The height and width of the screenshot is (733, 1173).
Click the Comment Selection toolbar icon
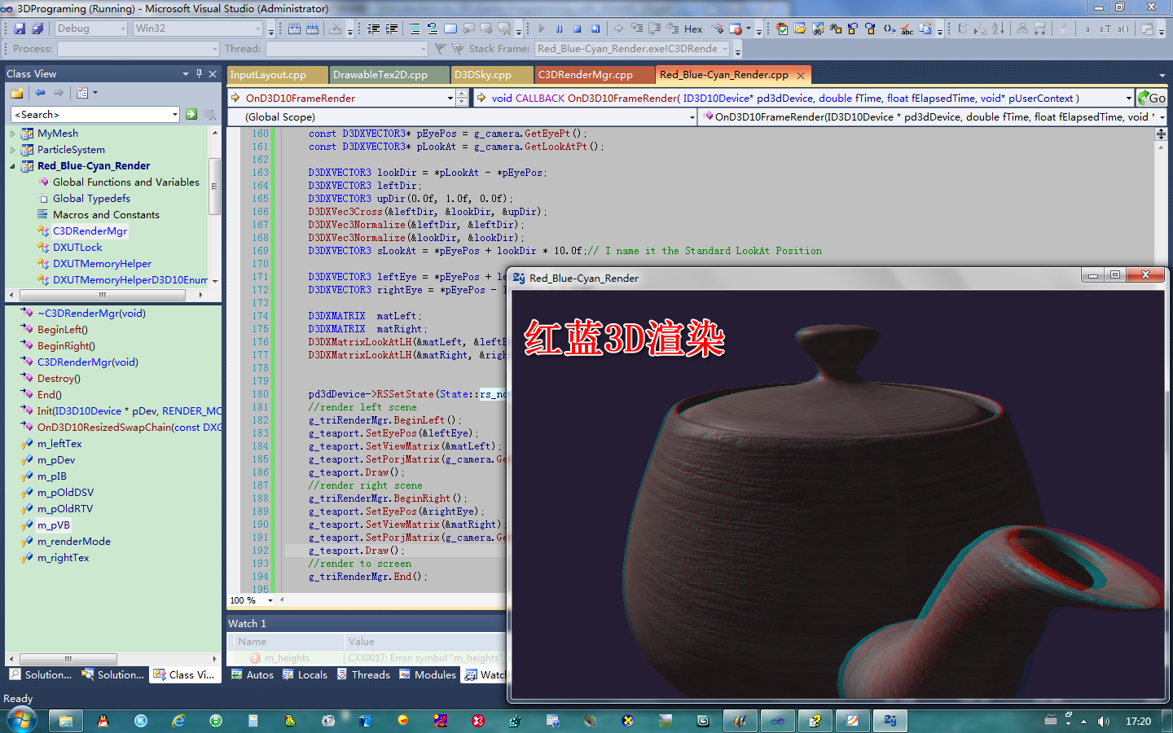[x=415, y=29]
